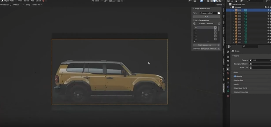Image resolution: width=271 pixels, height=127 pixels.
Task: Click the Camera Collection list scrollbar
Action: pyautogui.click(x=219, y=29)
